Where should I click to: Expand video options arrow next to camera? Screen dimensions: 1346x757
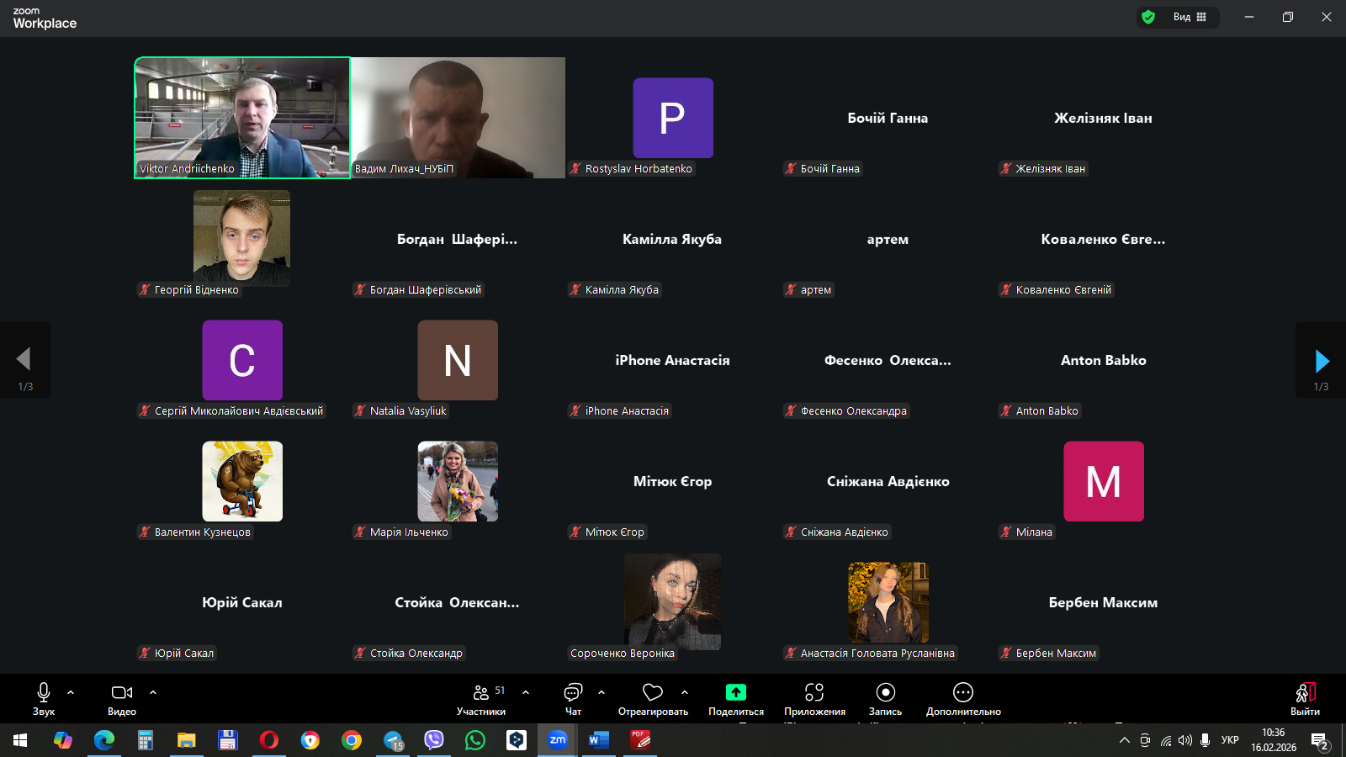tap(153, 692)
